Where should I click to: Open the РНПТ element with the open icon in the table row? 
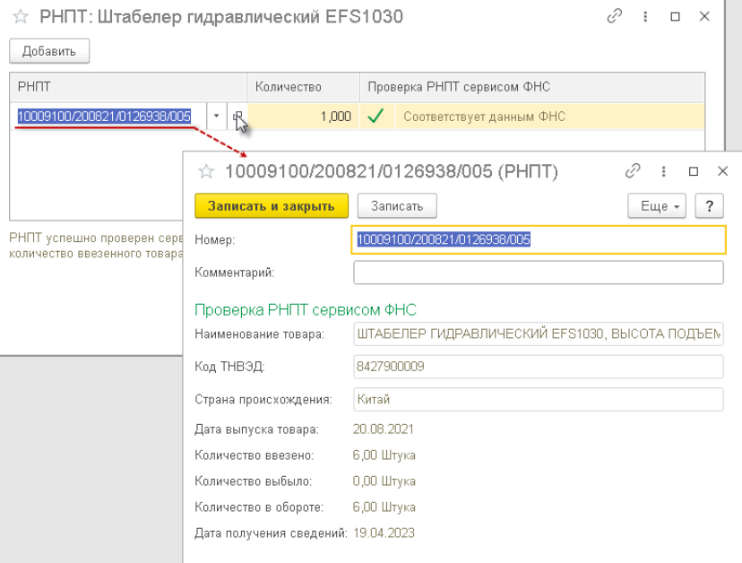[237, 117]
